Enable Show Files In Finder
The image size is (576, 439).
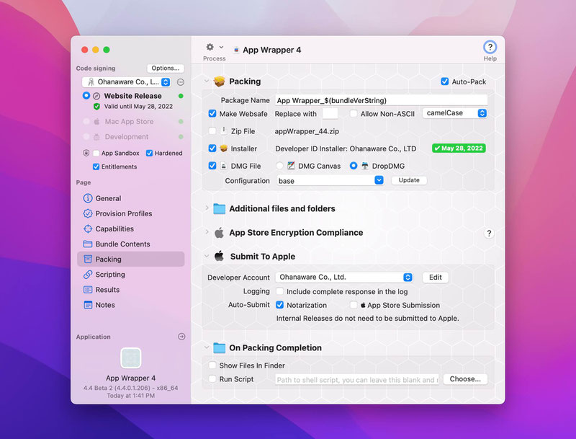point(212,365)
